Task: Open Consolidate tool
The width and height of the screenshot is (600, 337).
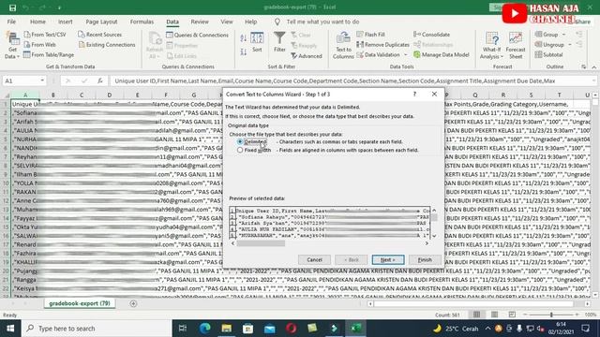Action: (431, 35)
